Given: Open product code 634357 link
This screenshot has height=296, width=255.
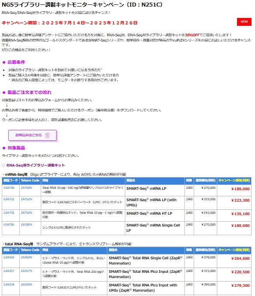Looking at the screenshot, I should point(9,271).
